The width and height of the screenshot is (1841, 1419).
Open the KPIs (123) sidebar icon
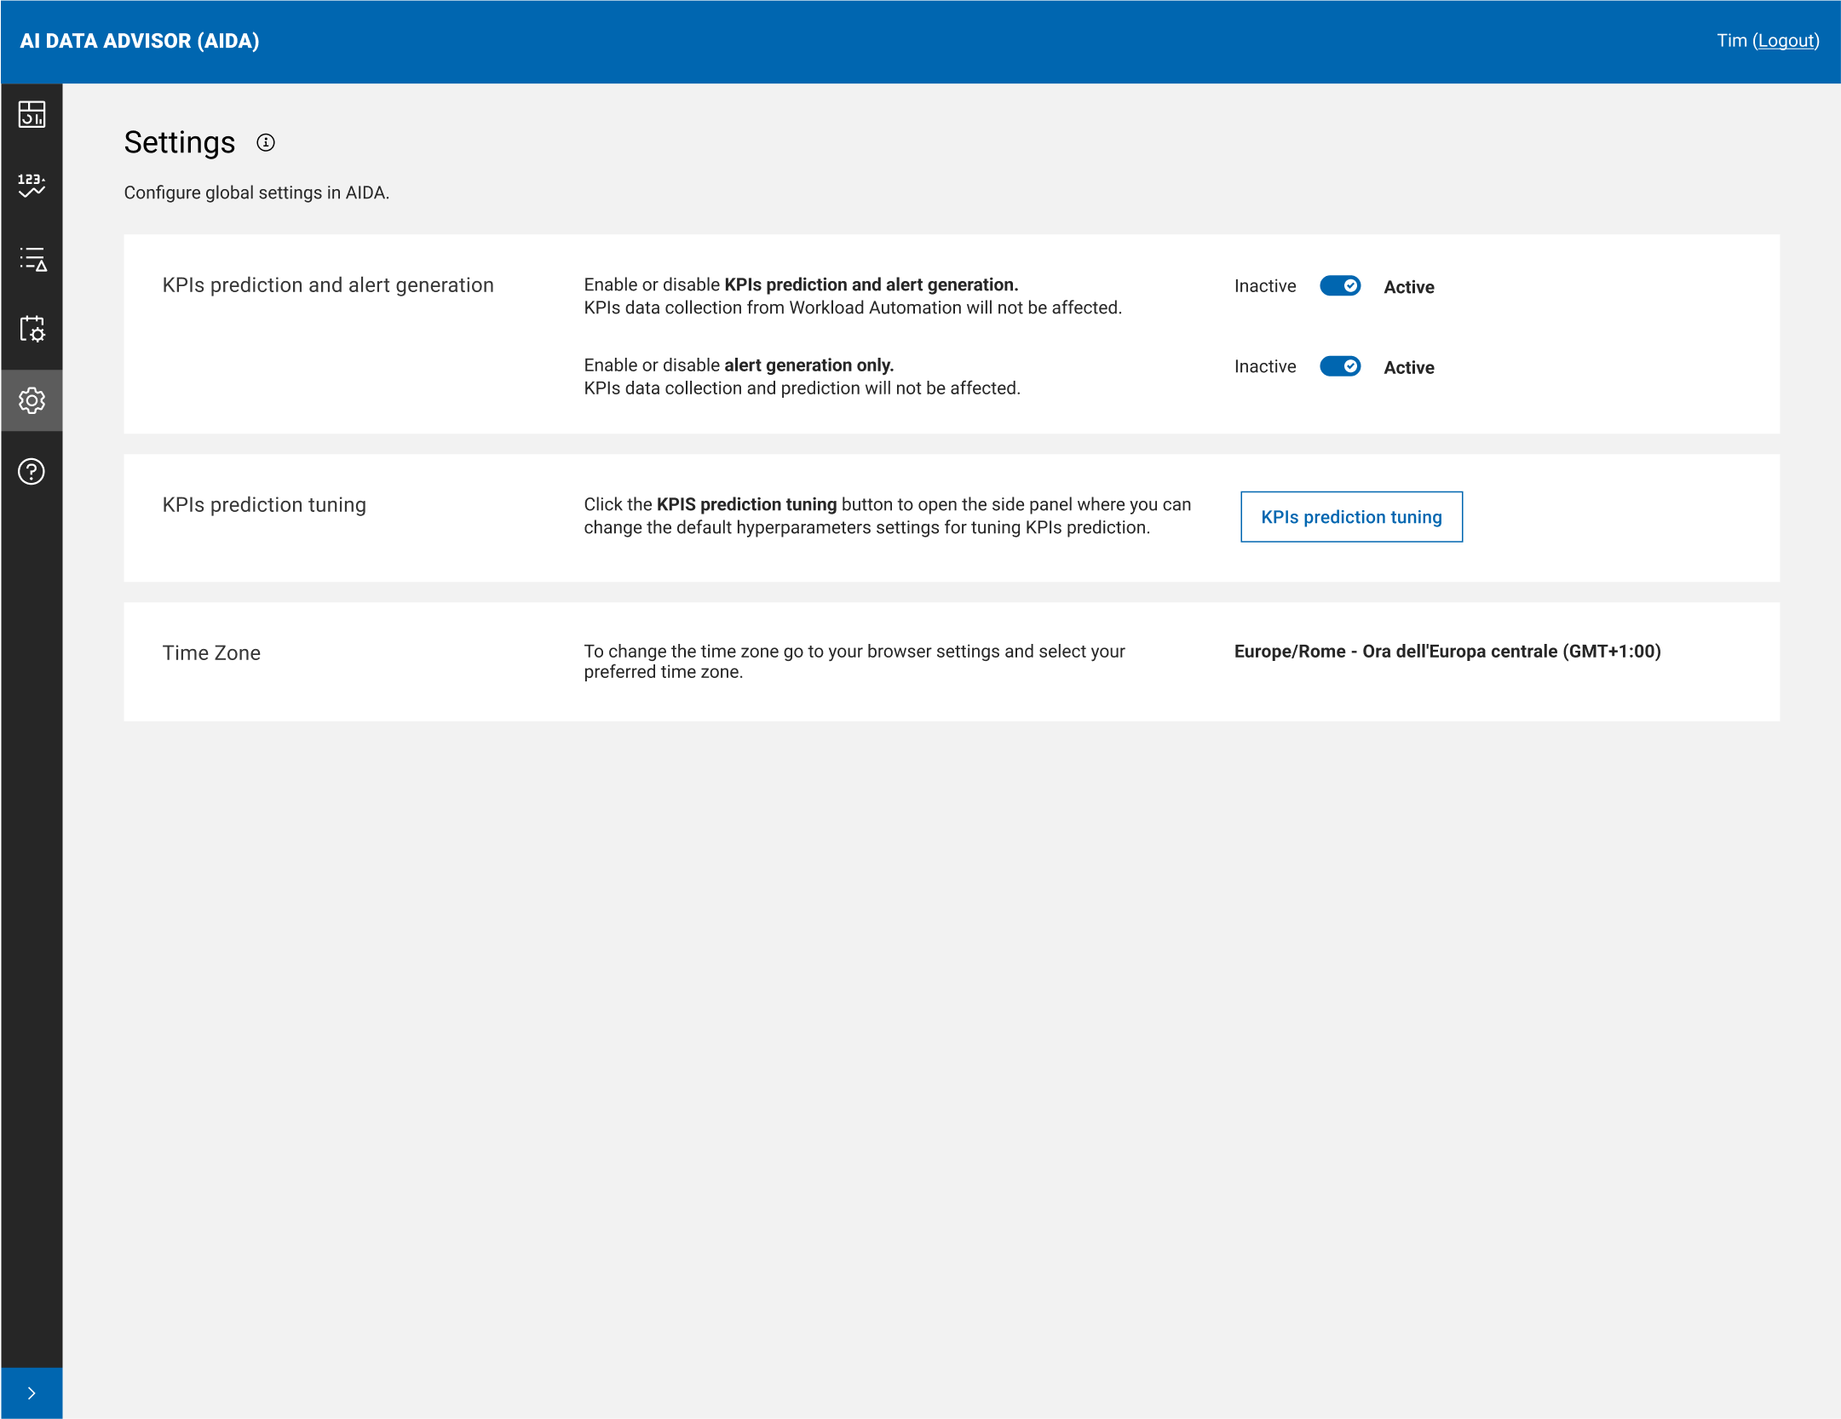coord(32,185)
